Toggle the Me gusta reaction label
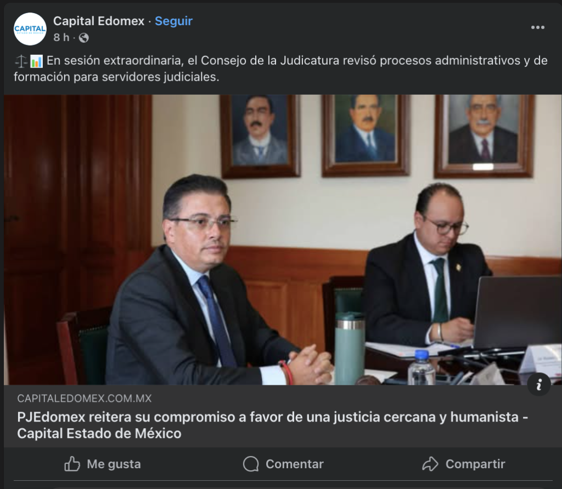Image resolution: width=562 pixels, height=489 pixels. pos(114,464)
